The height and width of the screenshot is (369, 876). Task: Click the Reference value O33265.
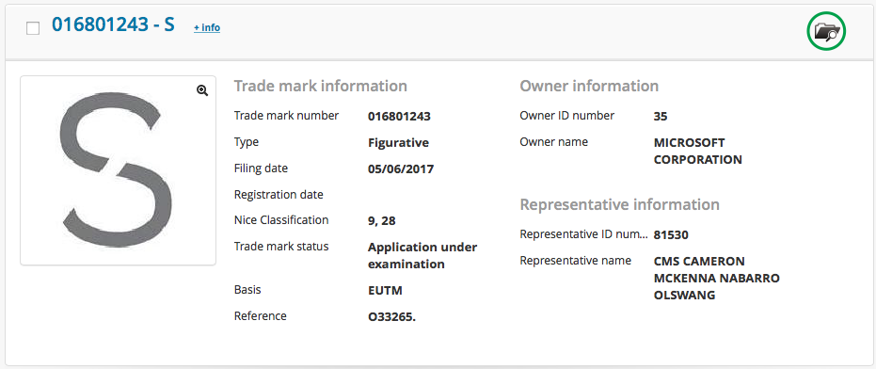pyautogui.click(x=392, y=317)
